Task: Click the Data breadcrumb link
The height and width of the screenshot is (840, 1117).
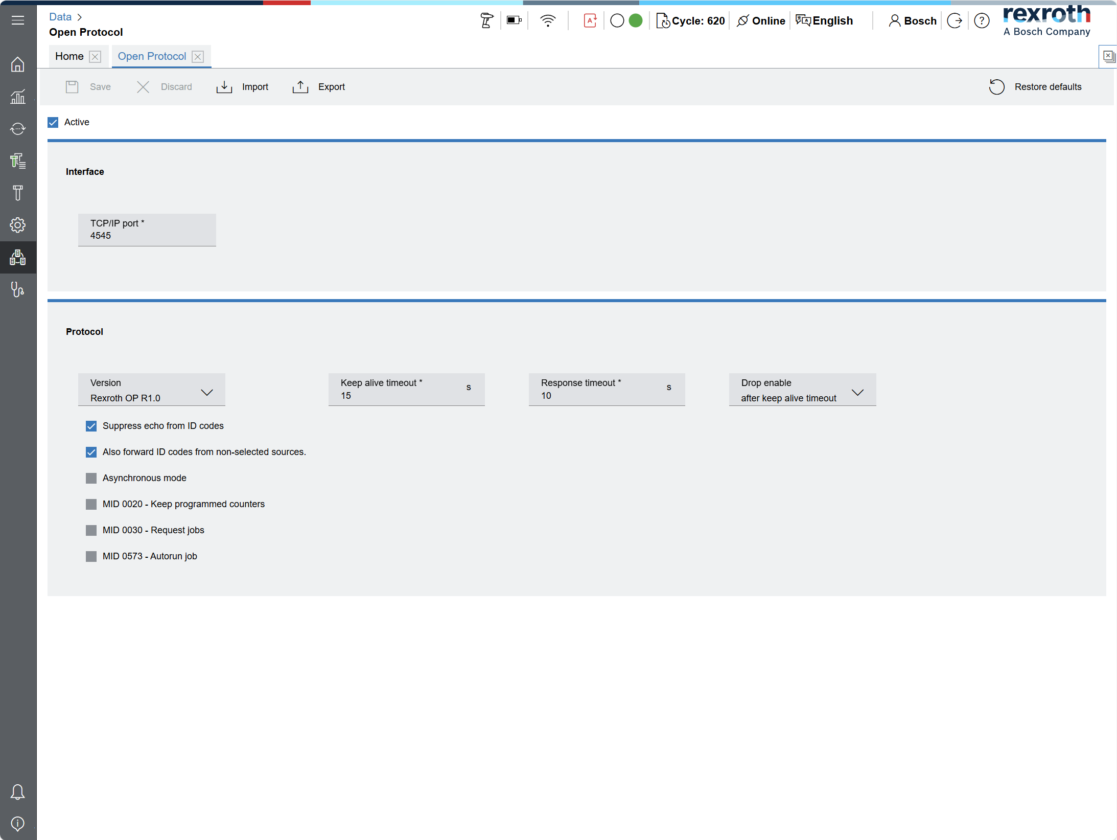Action: pyautogui.click(x=60, y=17)
